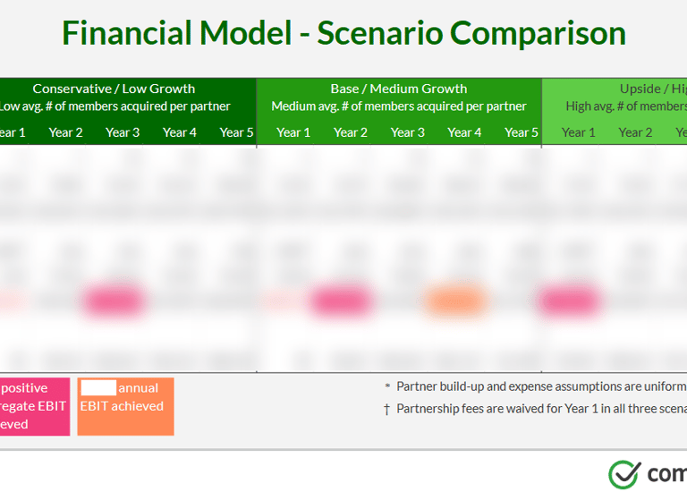Click 'Year 2' under Conservative / Low Growth
The height and width of the screenshot is (492, 687).
[65, 132]
